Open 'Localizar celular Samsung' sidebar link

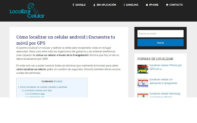[165, 95]
